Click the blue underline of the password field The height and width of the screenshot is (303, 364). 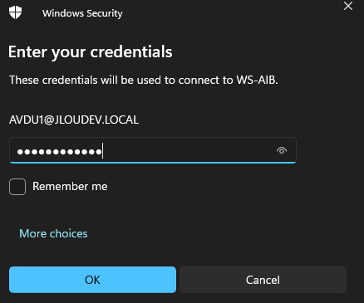(x=153, y=163)
